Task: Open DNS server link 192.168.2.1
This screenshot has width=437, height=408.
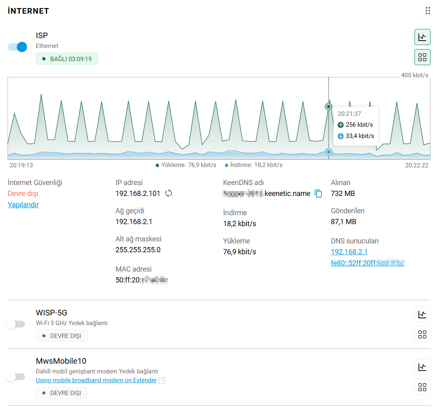Action: pos(349,252)
